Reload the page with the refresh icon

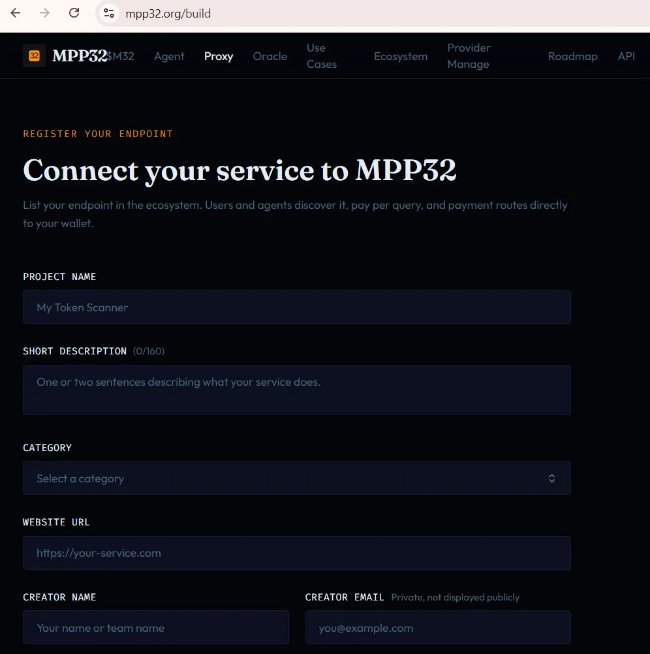(74, 13)
